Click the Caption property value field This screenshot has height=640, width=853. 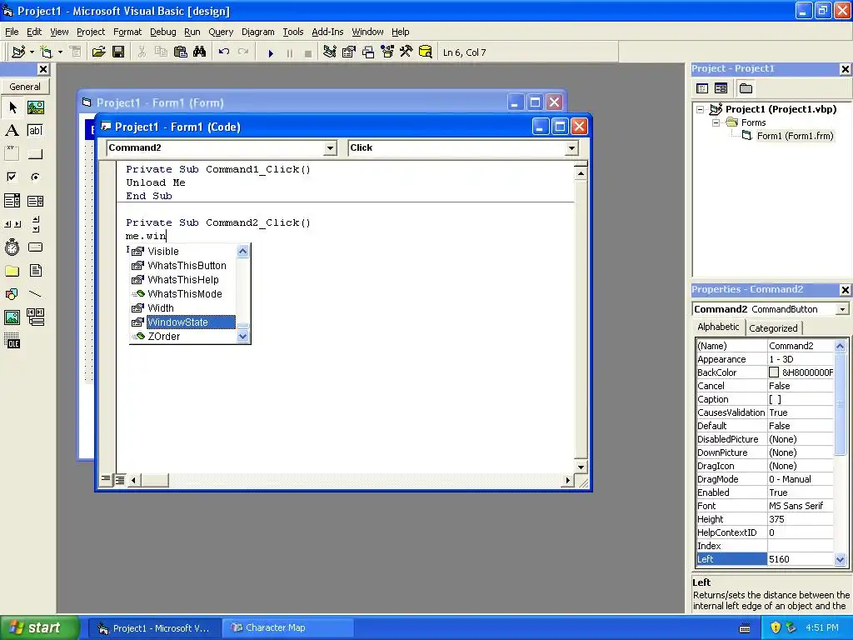click(801, 399)
